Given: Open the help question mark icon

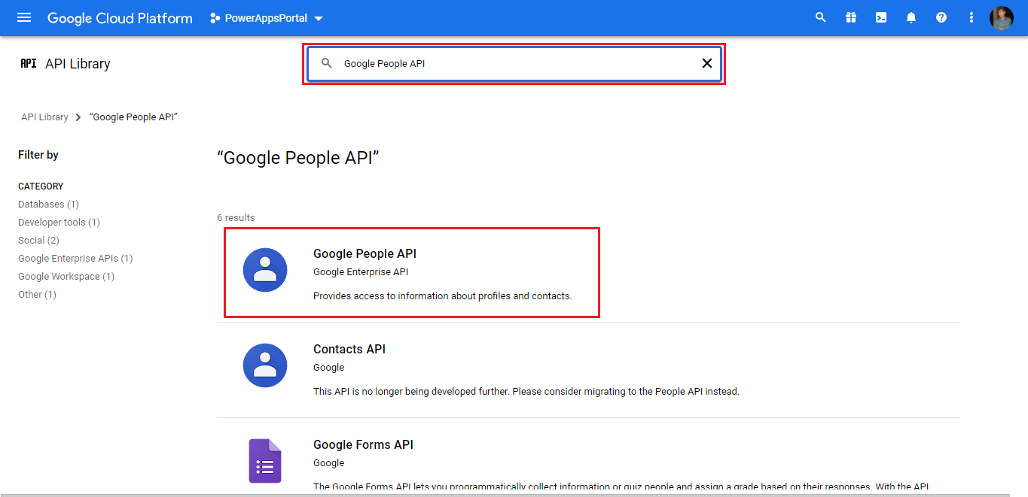Looking at the screenshot, I should 941,17.
